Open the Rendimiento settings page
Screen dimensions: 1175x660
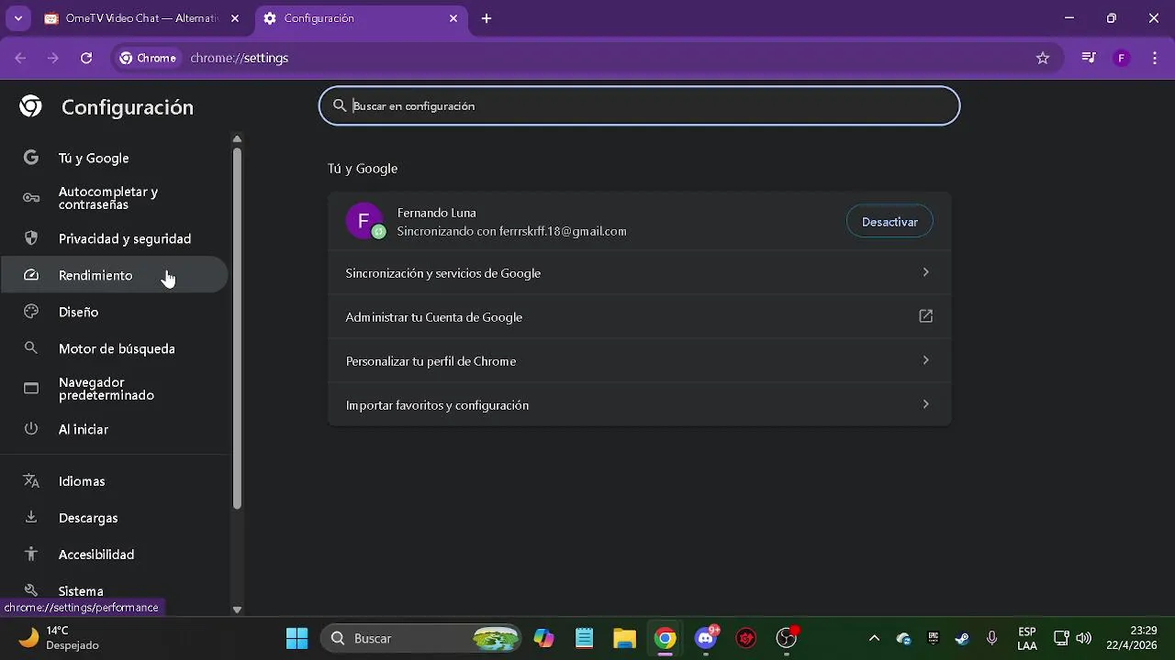pyautogui.click(x=114, y=275)
